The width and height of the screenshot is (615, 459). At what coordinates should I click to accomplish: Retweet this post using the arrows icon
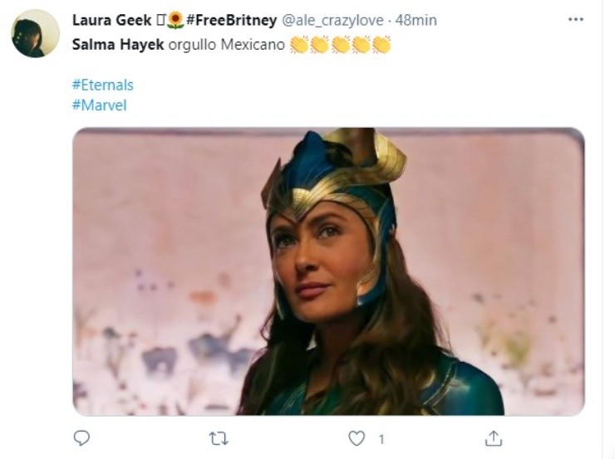(x=219, y=437)
